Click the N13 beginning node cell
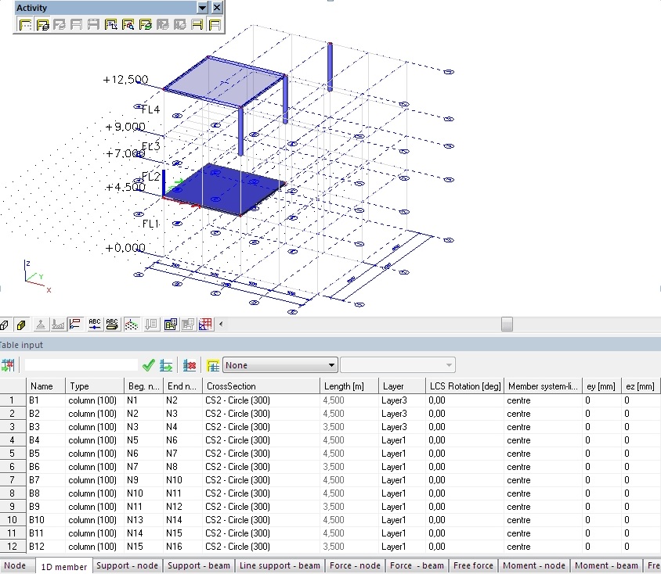The width and height of the screenshot is (661, 574). coord(144,520)
